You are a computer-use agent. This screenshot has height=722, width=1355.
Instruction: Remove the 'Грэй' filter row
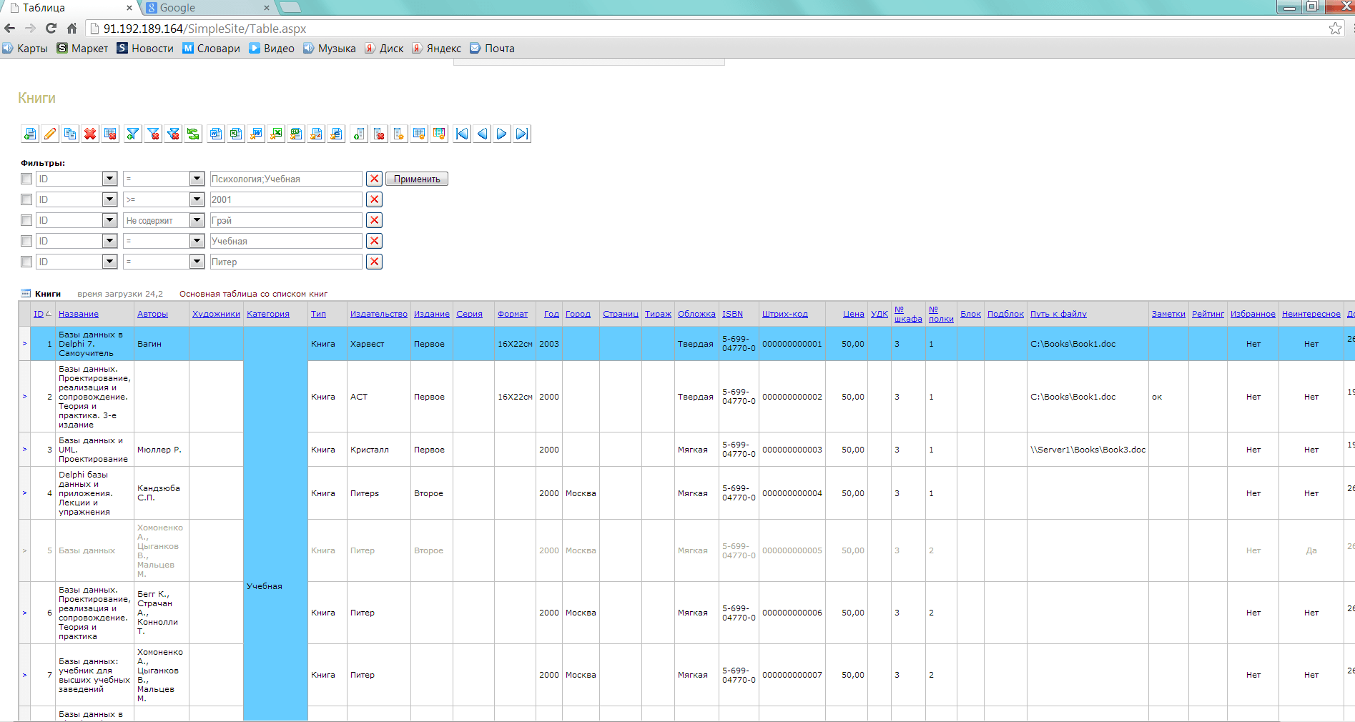(374, 220)
